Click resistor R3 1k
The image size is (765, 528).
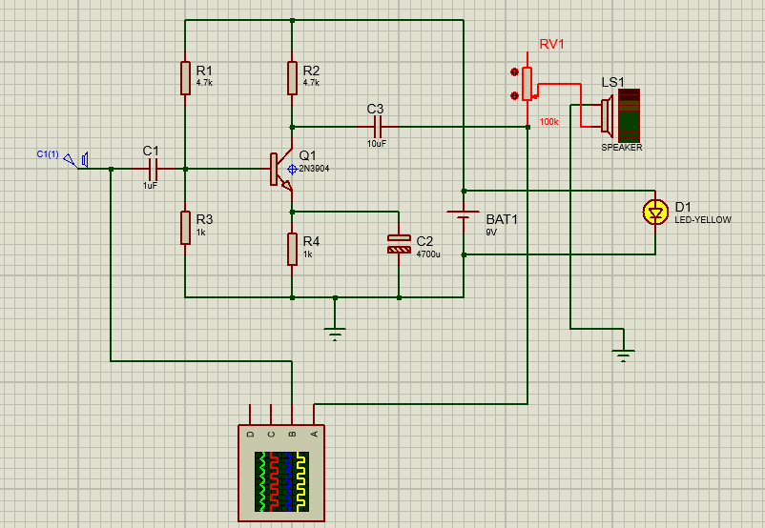click(185, 227)
